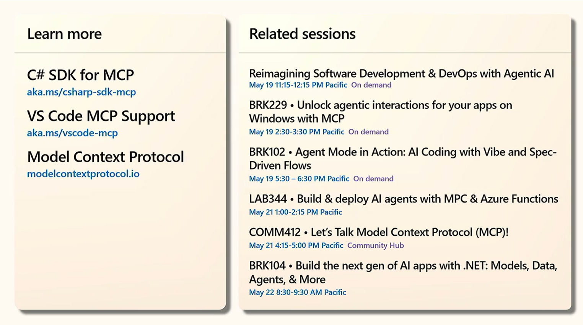The width and height of the screenshot is (583, 325).
Task: Click the "Model Context Protocol" heading
Action: pyautogui.click(x=105, y=157)
